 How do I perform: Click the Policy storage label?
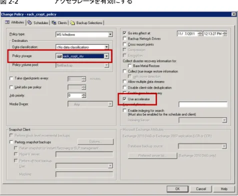pos(22,56)
